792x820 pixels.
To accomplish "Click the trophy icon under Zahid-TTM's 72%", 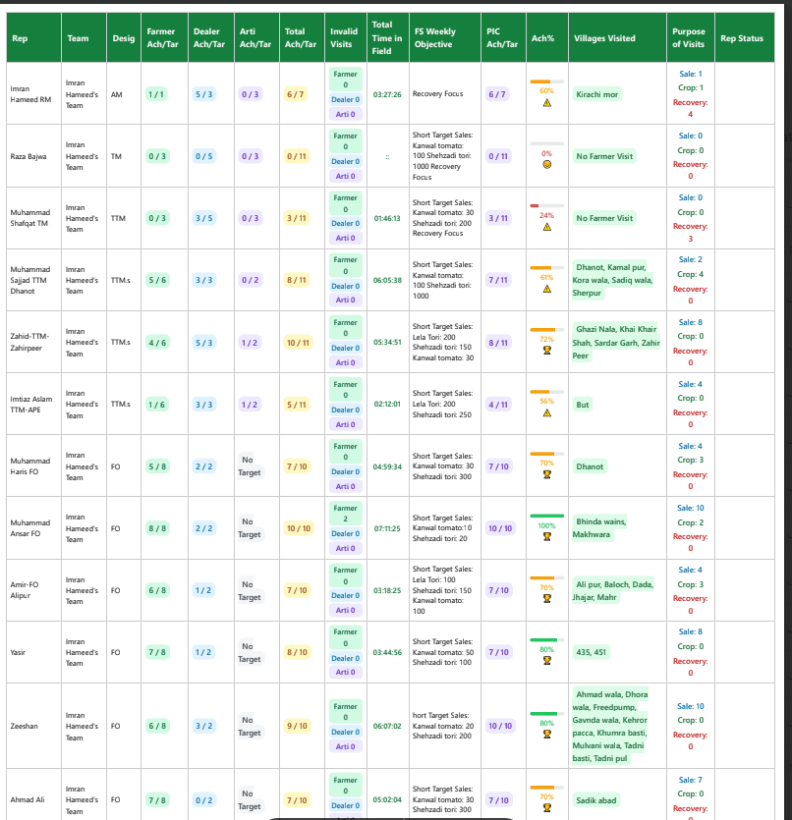I will [545, 352].
